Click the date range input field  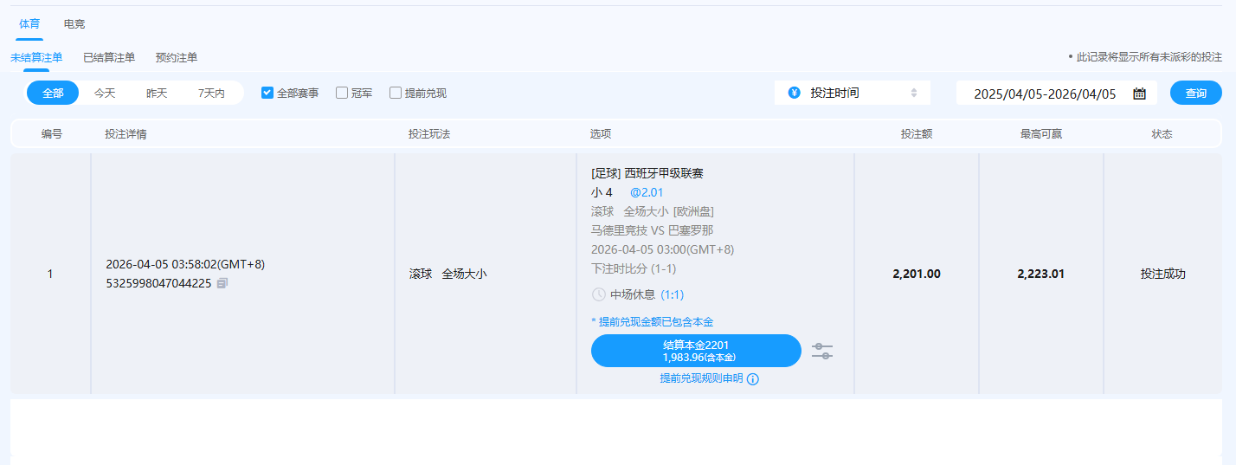pyautogui.click(x=1045, y=94)
